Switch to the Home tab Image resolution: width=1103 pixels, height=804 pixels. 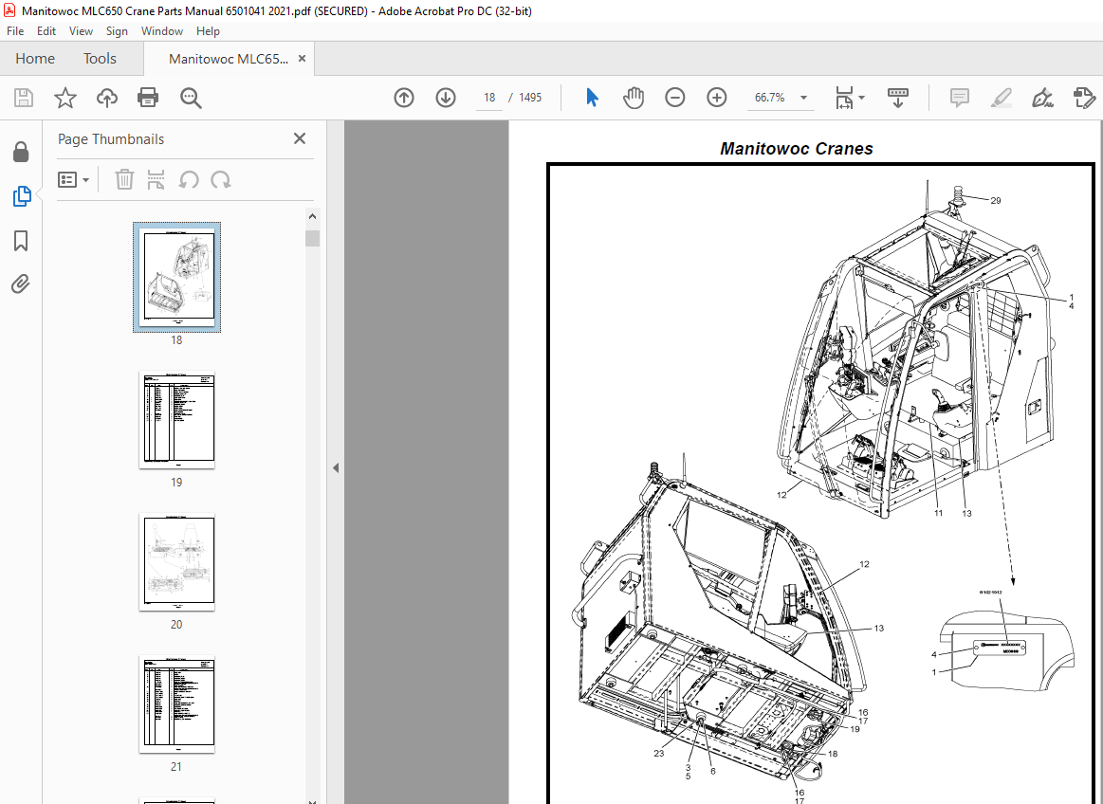[x=35, y=59]
